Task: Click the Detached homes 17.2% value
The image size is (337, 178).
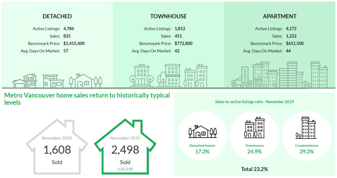Action: coord(202,152)
